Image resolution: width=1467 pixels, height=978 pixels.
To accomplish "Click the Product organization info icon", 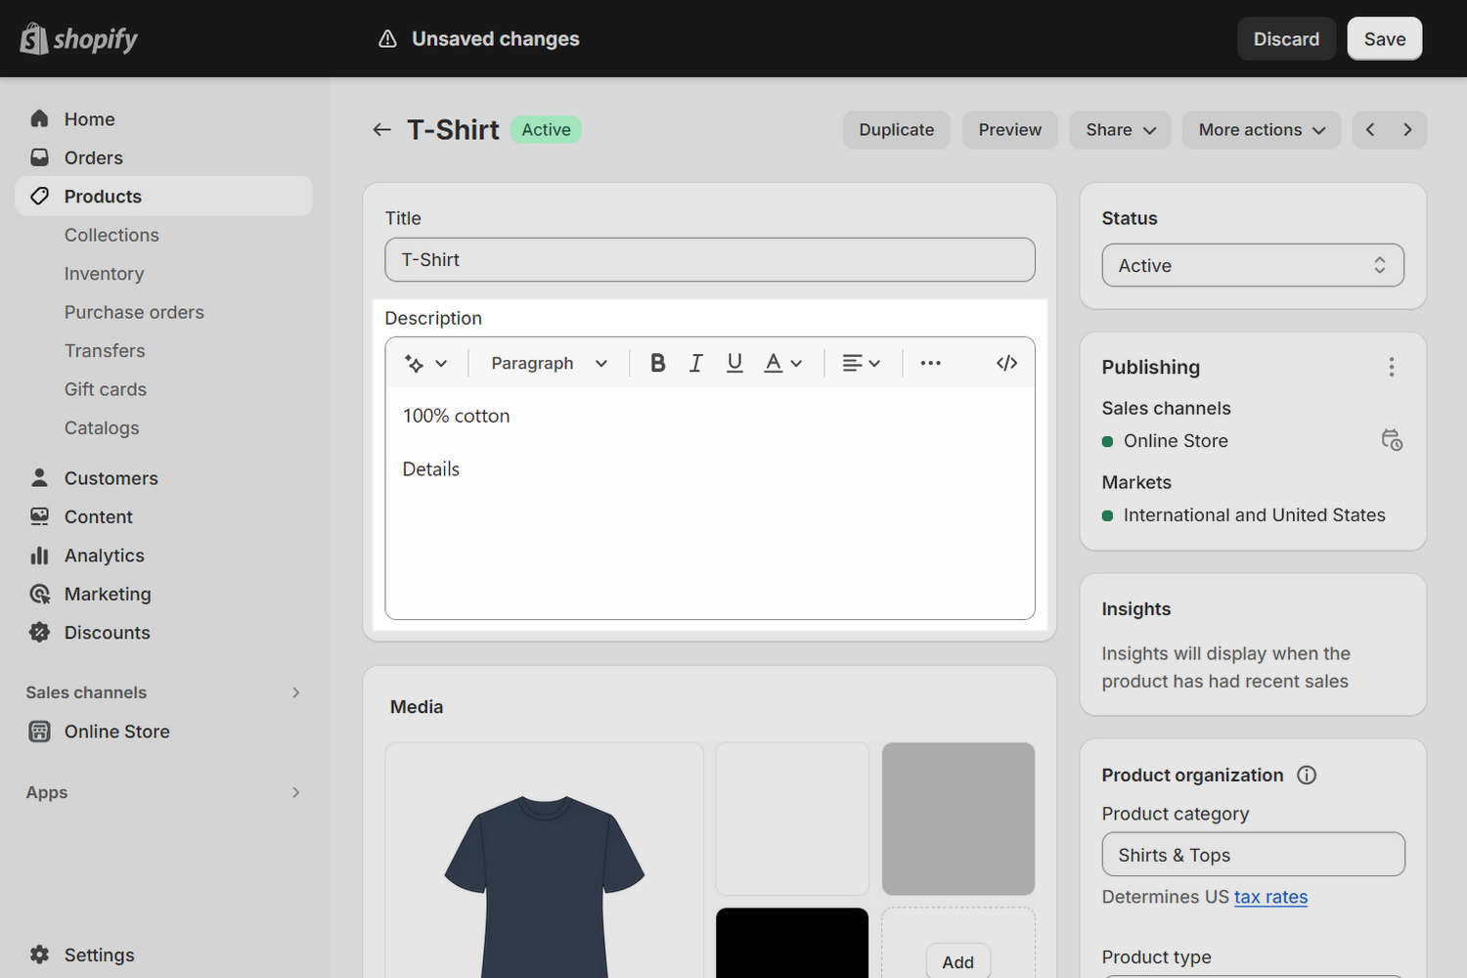I will click(x=1307, y=775).
